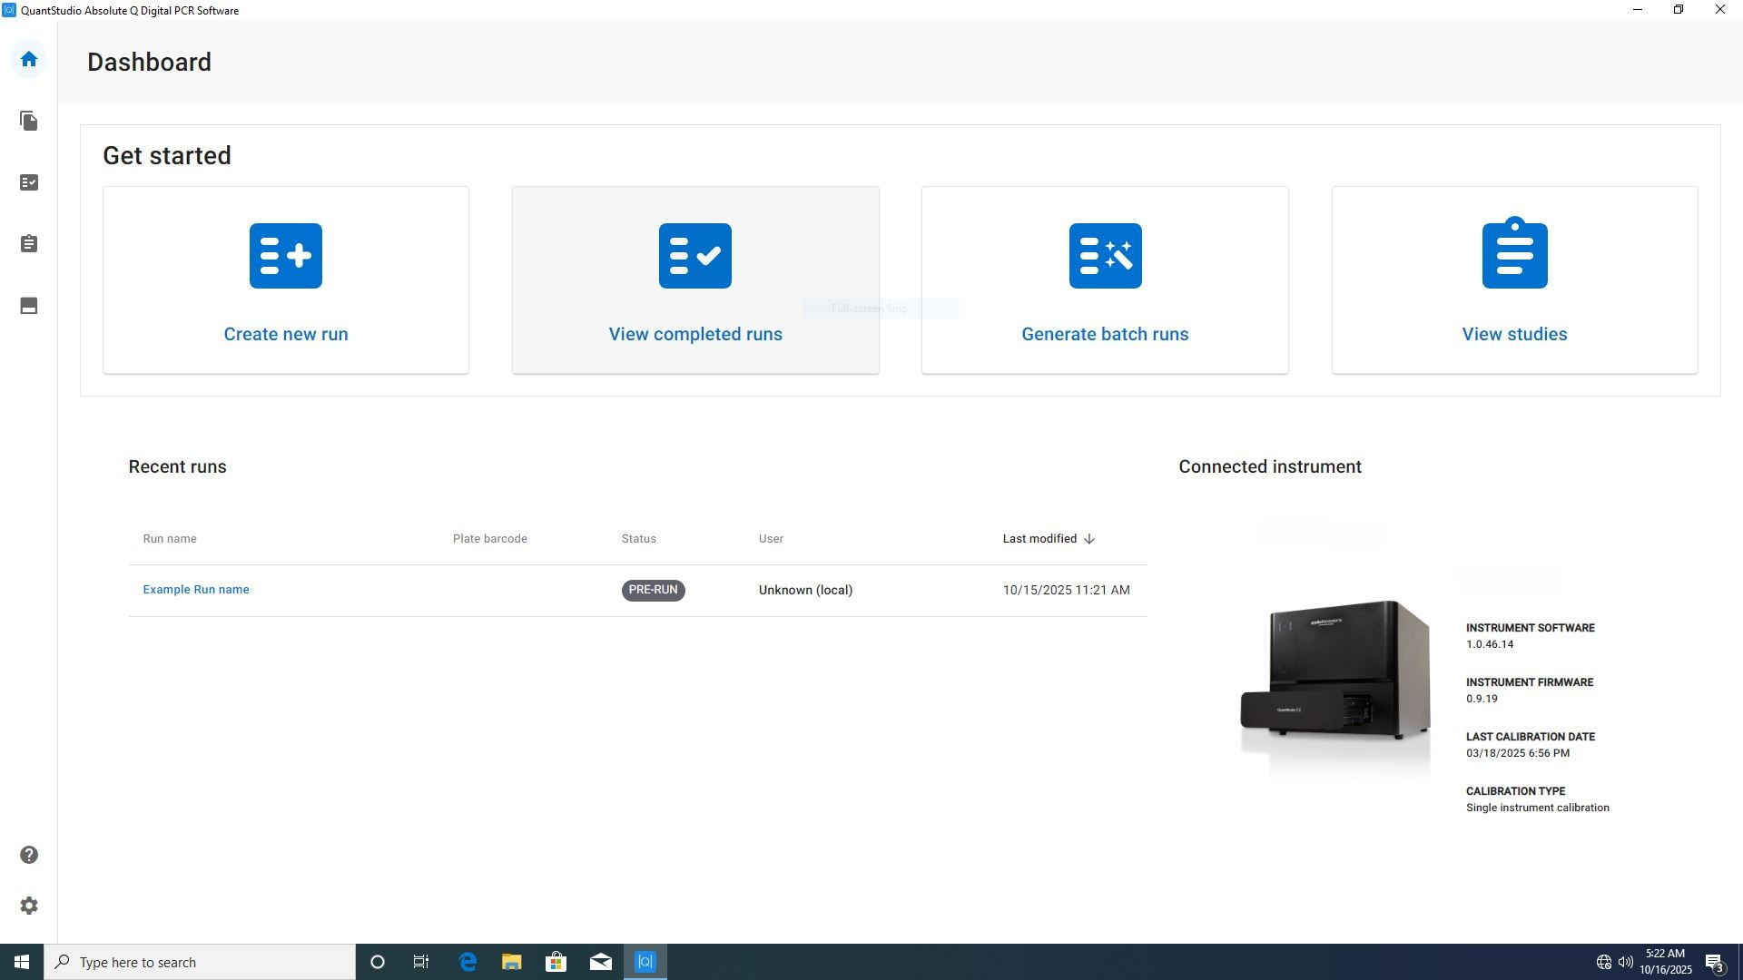The image size is (1743, 980).
Task: Open the studies clipboard sidebar icon
Action: tap(29, 244)
